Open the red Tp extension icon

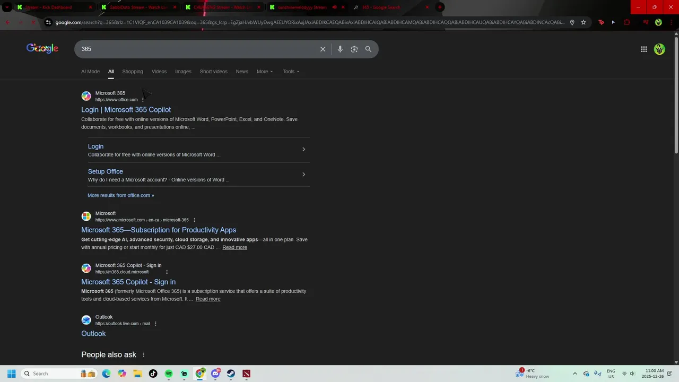tap(601, 22)
